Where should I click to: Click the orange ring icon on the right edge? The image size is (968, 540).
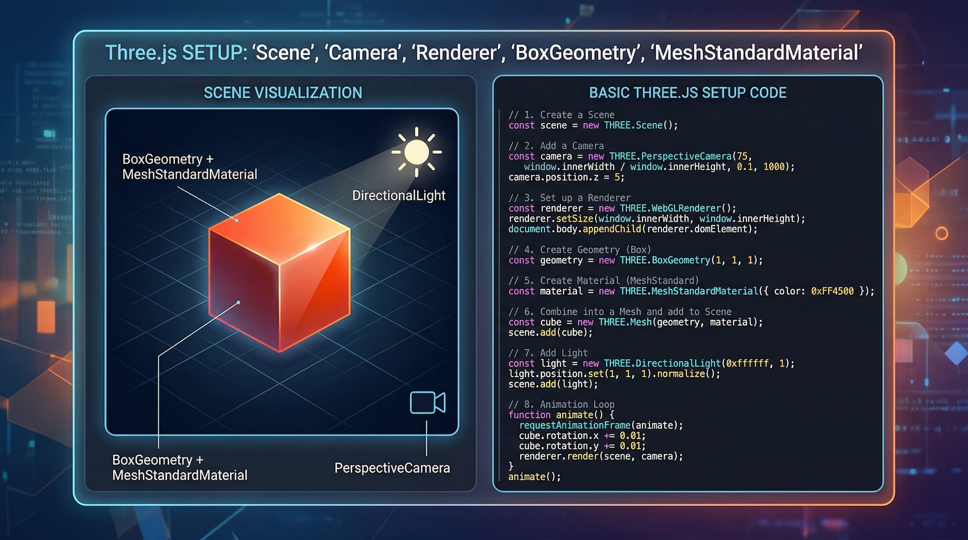point(941,234)
